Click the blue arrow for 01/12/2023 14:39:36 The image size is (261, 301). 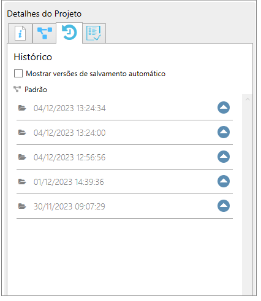point(224,181)
